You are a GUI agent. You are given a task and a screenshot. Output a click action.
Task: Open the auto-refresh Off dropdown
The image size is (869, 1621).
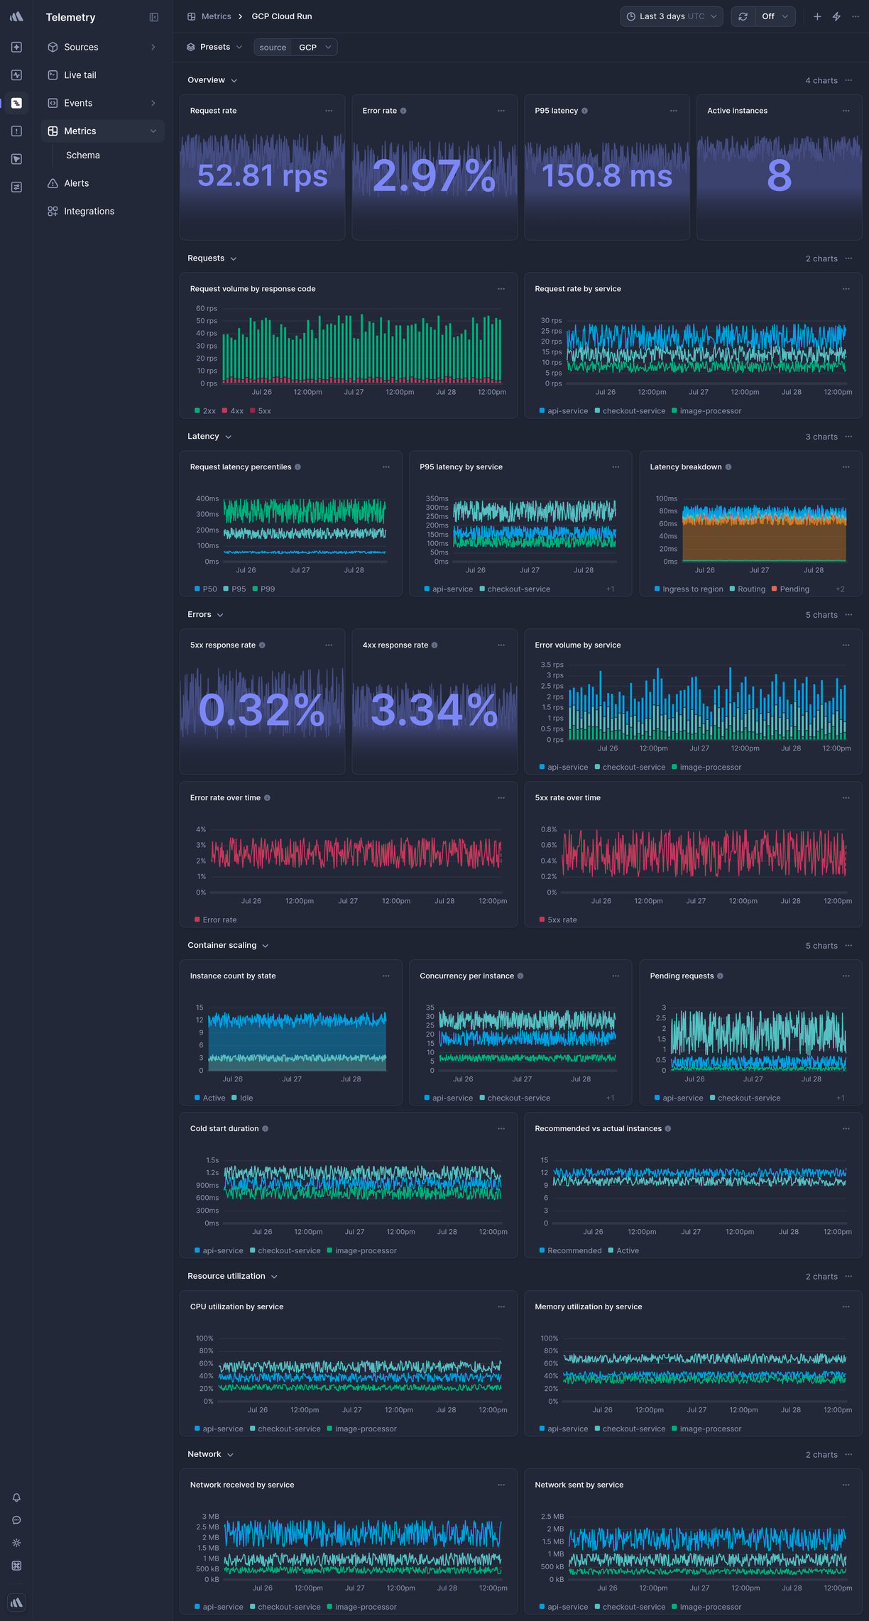[774, 16]
